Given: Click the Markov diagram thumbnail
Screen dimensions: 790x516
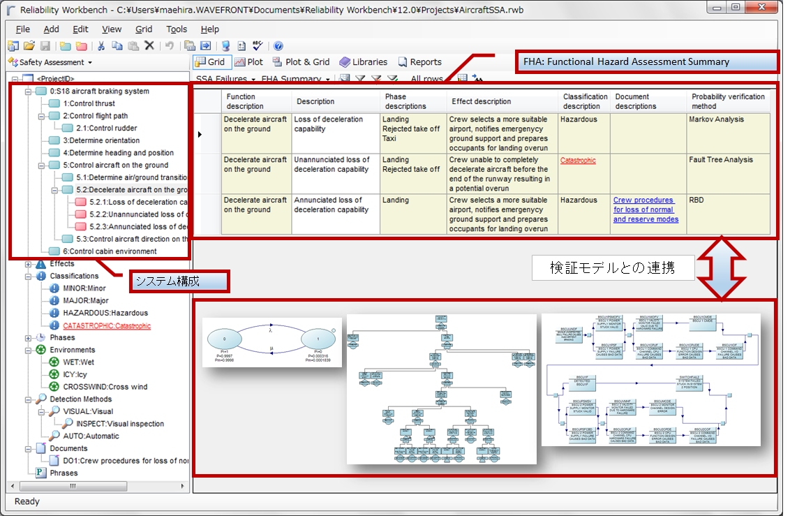Looking at the screenshot, I should pyautogui.click(x=272, y=341).
